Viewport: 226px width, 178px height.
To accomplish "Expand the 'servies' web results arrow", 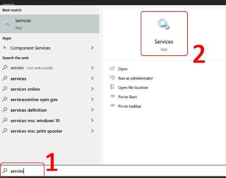I will click(x=92, y=68).
